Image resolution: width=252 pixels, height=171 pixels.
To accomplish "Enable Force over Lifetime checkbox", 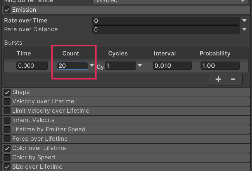I will click(x=7, y=139).
